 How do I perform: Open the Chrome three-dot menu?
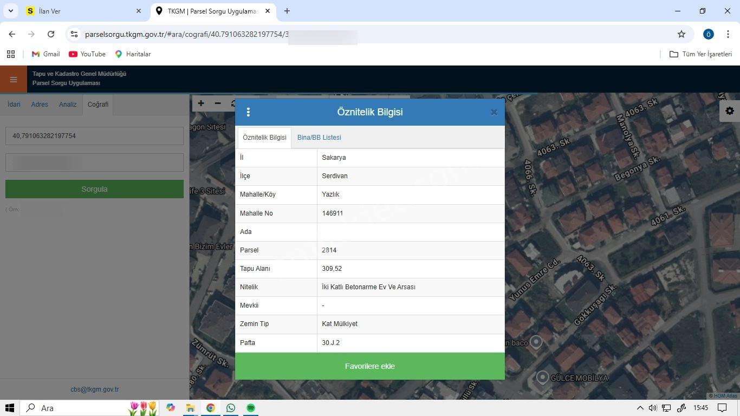pos(728,34)
